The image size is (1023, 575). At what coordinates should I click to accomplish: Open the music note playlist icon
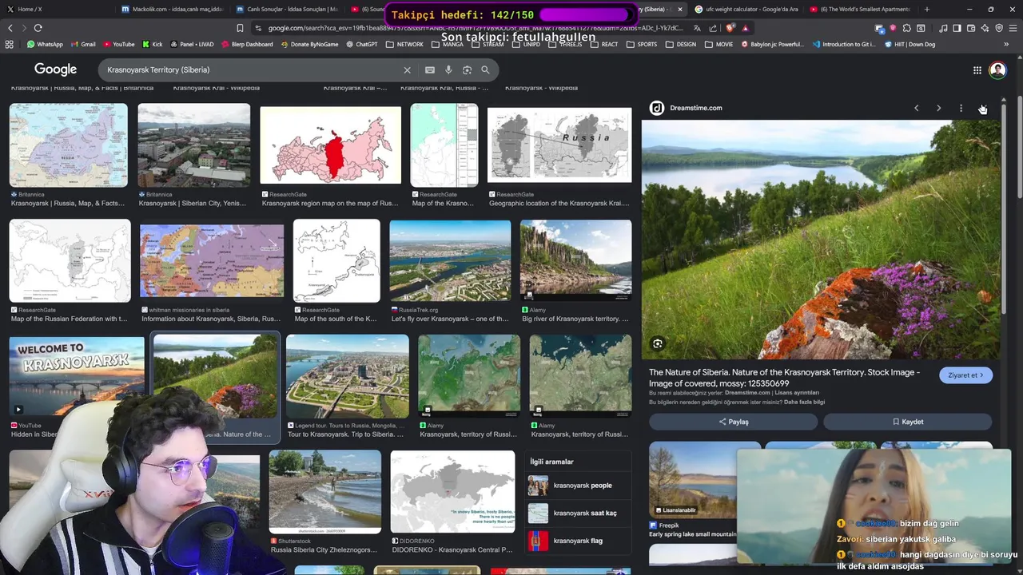(943, 28)
